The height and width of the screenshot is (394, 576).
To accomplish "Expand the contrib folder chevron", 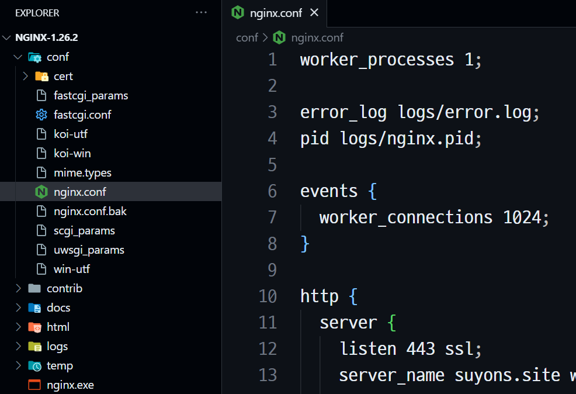I will [18, 288].
